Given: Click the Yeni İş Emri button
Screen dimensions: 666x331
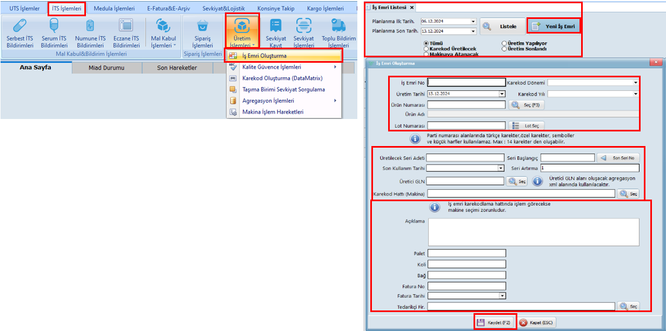Looking at the screenshot, I should pyautogui.click(x=553, y=26).
